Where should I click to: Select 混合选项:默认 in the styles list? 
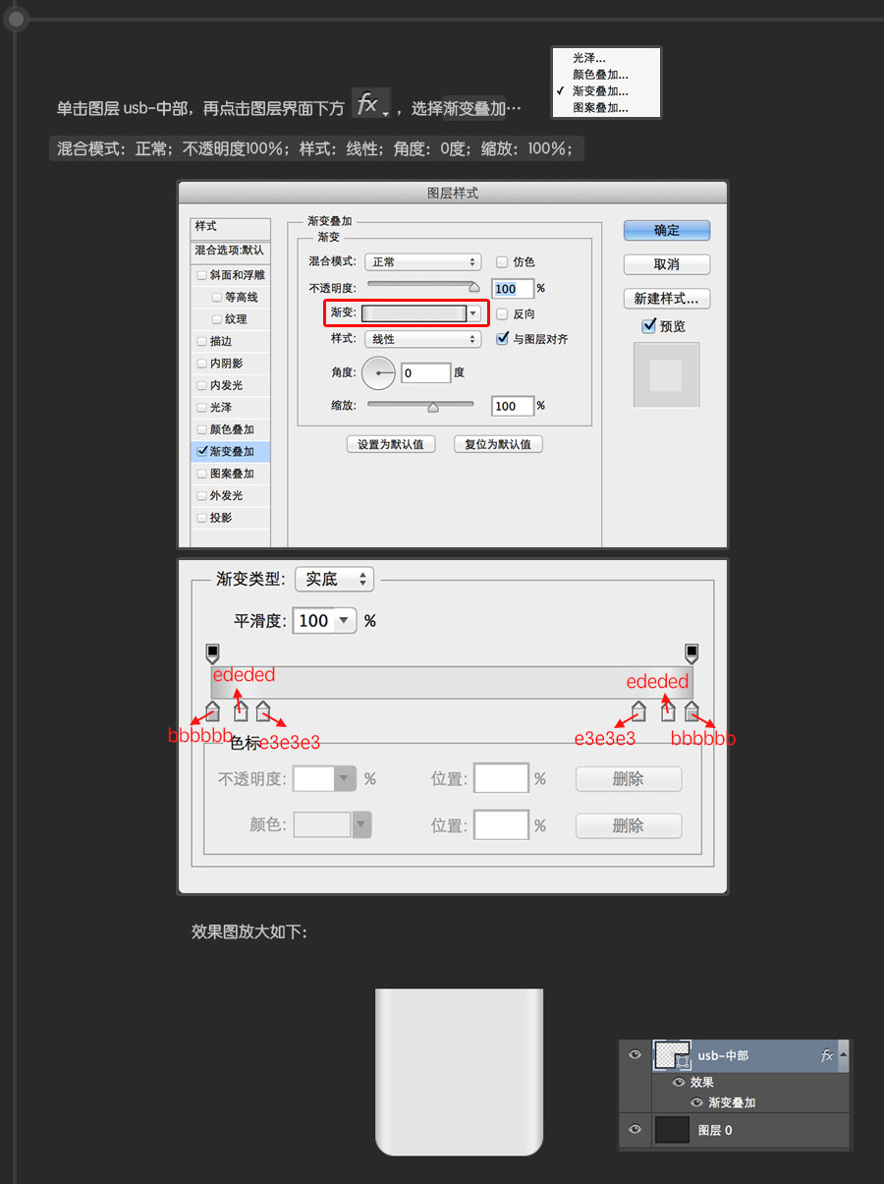230,251
